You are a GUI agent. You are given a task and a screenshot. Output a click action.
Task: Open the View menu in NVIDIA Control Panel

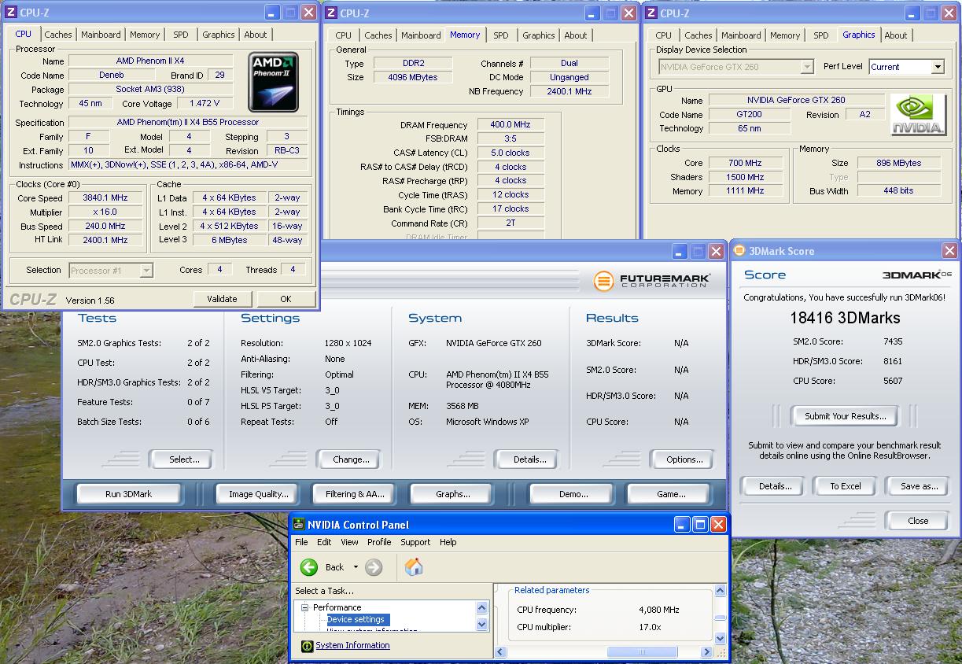349,542
